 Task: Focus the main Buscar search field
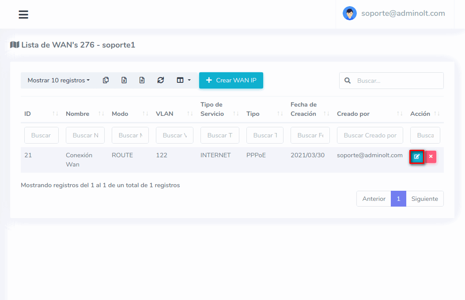(x=397, y=81)
